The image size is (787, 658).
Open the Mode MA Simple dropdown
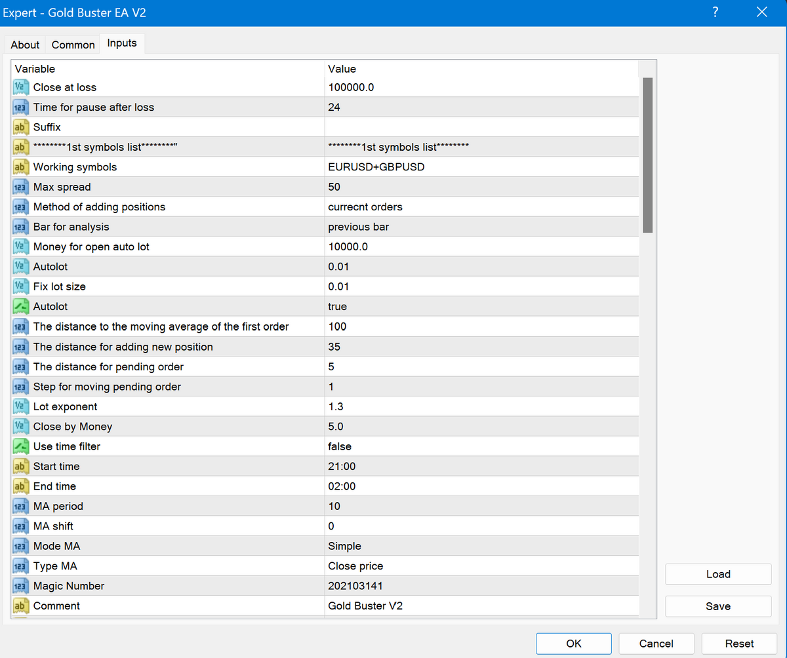481,546
